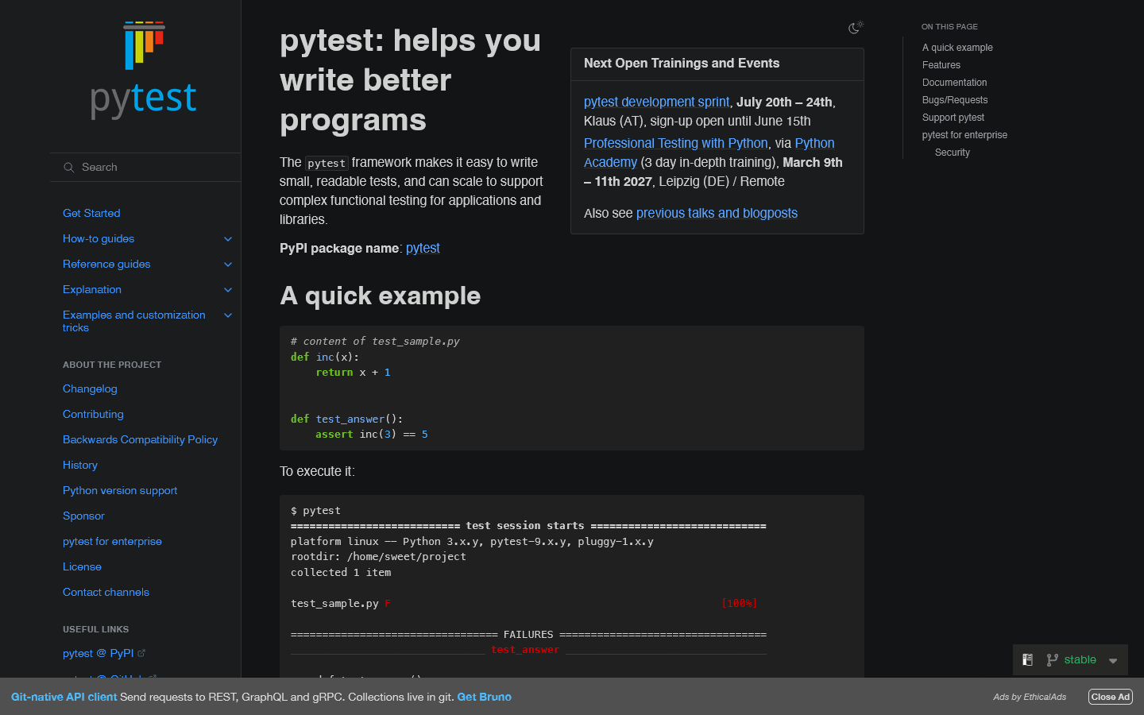This screenshot has height=715, width=1144.
Task: Open sidebar pytest for enterprise link
Action: pos(112,541)
